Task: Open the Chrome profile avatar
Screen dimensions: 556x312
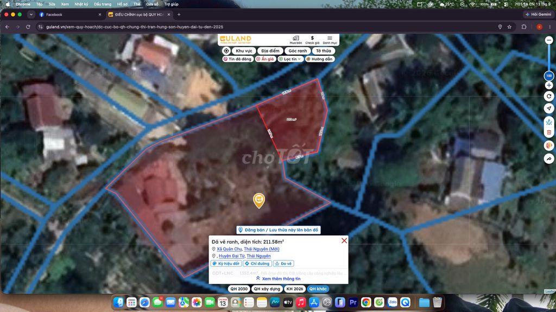Action: pyautogui.click(x=539, y=27)
